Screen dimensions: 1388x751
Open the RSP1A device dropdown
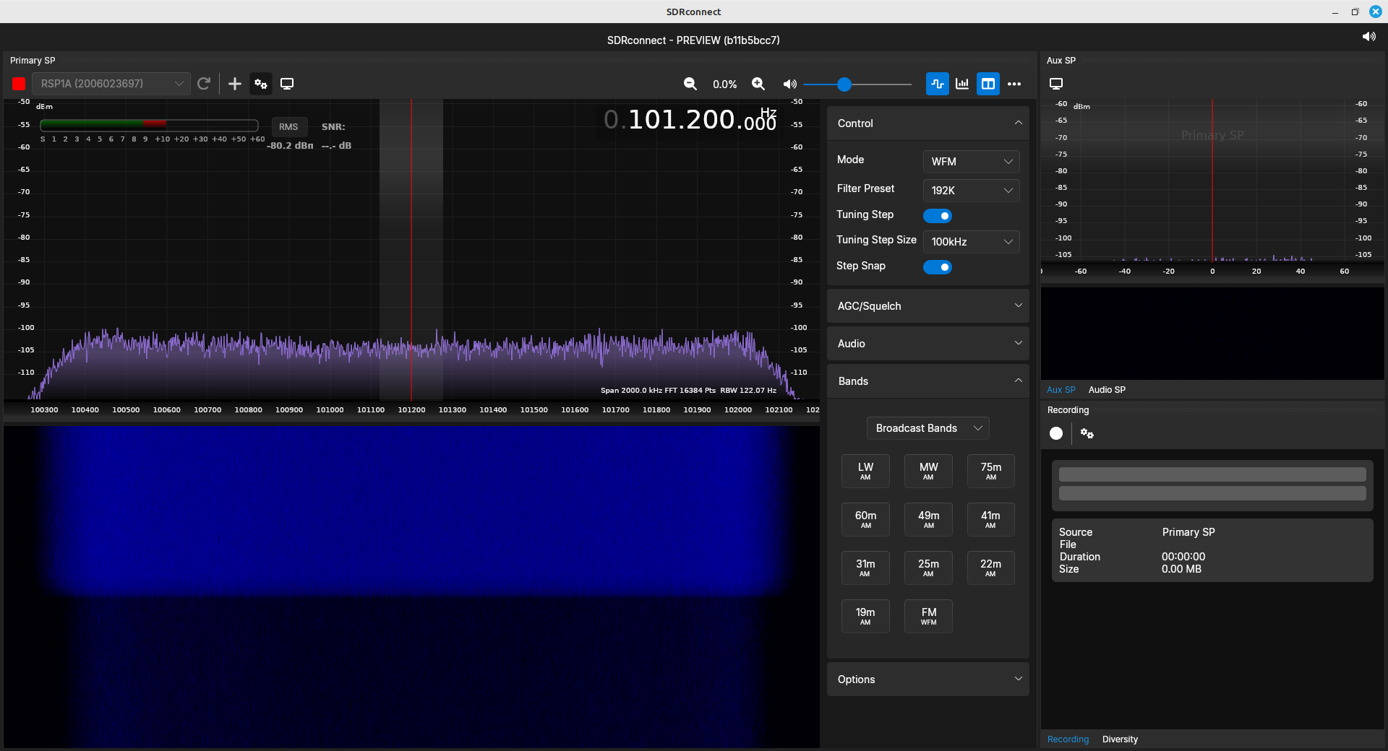(x=111, y=84)
